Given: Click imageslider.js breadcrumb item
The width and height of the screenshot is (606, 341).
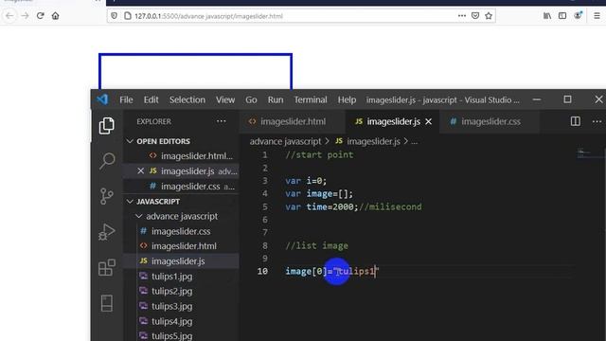Looking at the screenshot, I should point(368,141).
